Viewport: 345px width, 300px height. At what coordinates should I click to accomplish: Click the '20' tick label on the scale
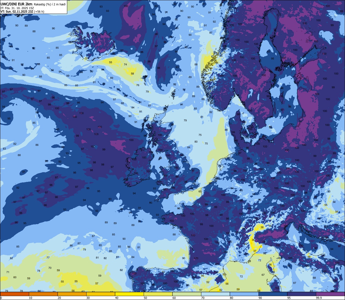point(59,298)
